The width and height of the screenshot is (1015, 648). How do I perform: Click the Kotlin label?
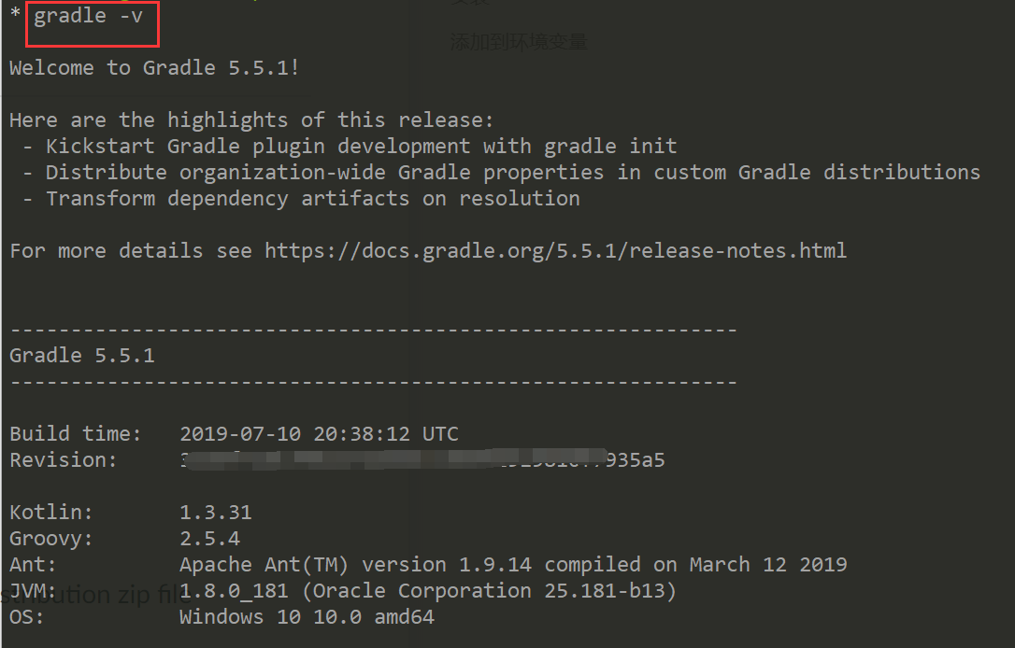[x=51, y=513]
